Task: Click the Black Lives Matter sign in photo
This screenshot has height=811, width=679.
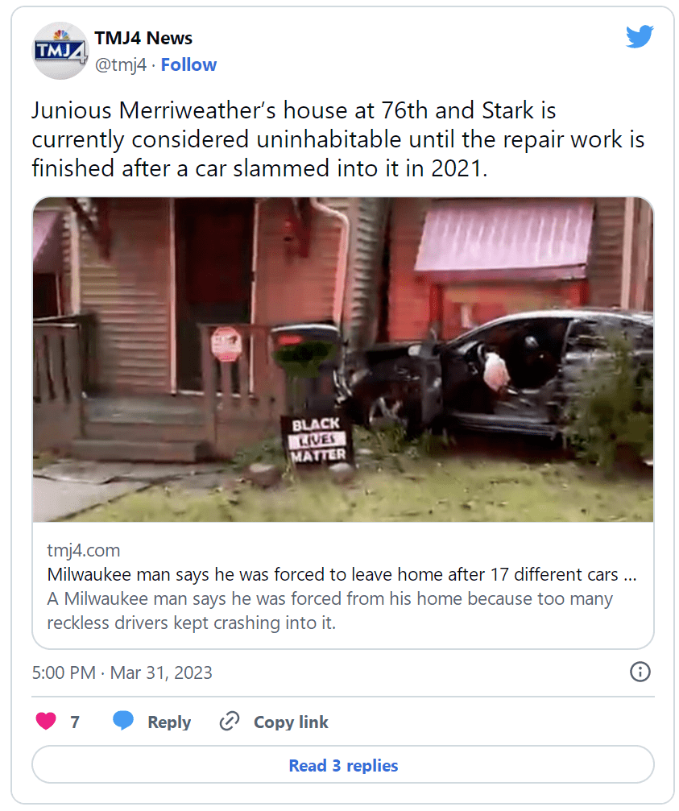Action: 318,440
